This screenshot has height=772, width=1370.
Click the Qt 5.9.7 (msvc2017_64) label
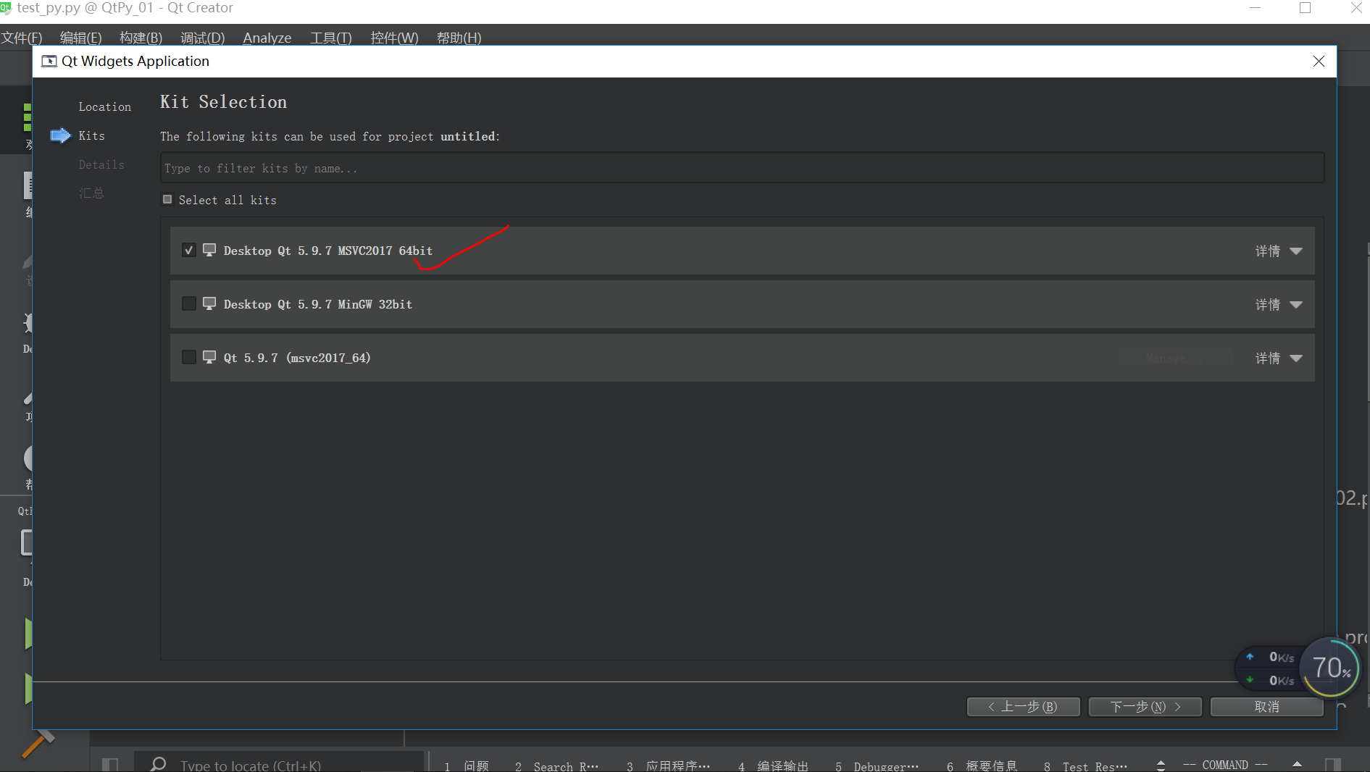(x=297, y=358)
